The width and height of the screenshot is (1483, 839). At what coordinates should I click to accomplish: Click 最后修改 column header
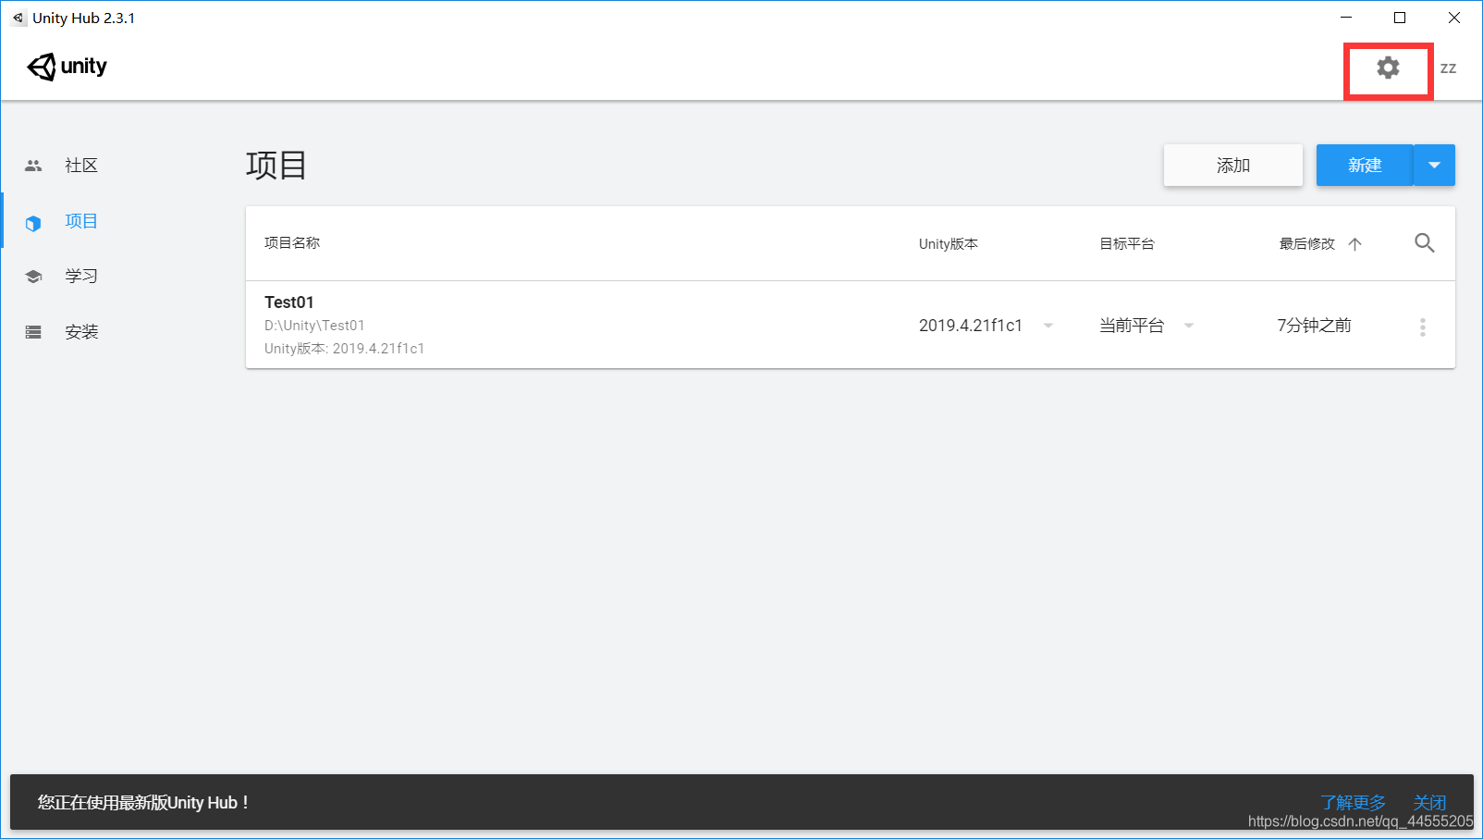pyautogui.click(x=1307, y=244)
